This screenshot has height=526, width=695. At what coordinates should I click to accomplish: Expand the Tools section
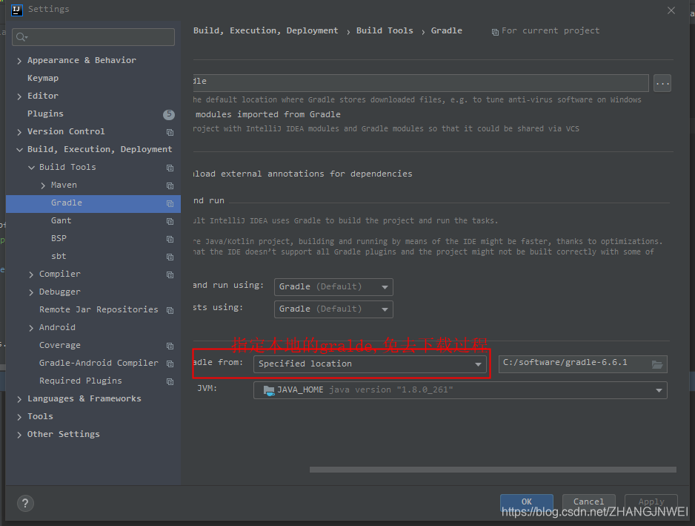pyautogui.click(x=19, y=417)
